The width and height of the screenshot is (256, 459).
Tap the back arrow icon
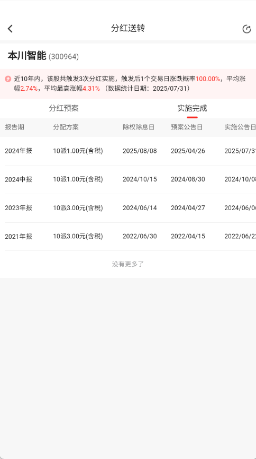(x=10, y=29)
